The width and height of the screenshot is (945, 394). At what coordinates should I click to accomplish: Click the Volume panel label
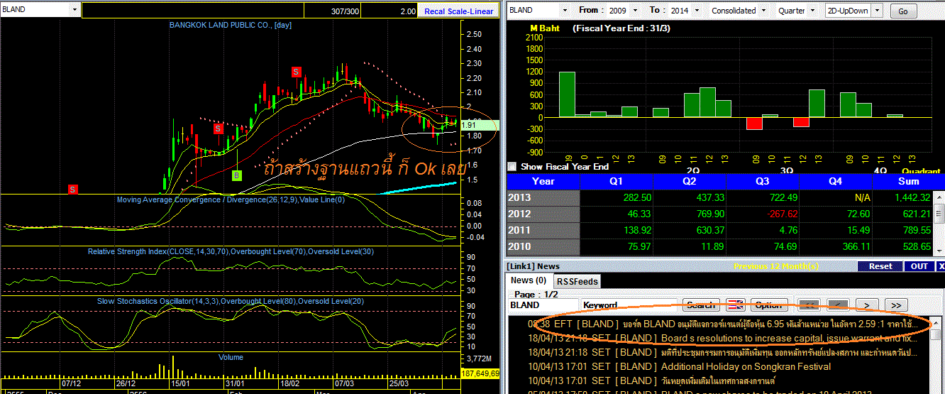tap(231, 357)
